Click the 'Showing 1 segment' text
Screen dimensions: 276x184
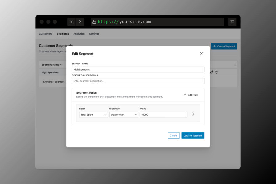point(54,82)
